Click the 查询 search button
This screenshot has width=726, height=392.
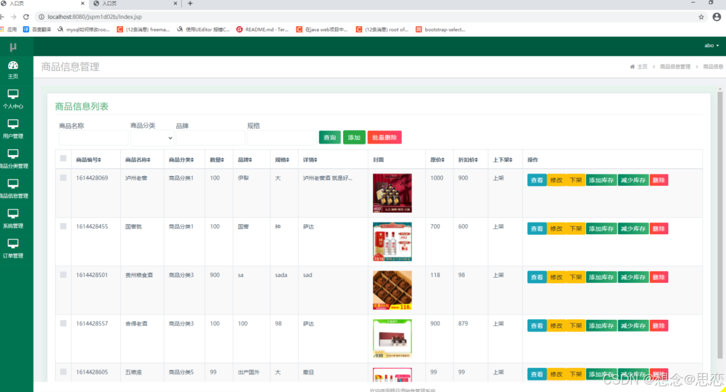click(330, 137)
